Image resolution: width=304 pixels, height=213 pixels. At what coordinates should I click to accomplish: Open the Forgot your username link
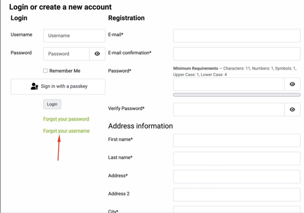66,131
